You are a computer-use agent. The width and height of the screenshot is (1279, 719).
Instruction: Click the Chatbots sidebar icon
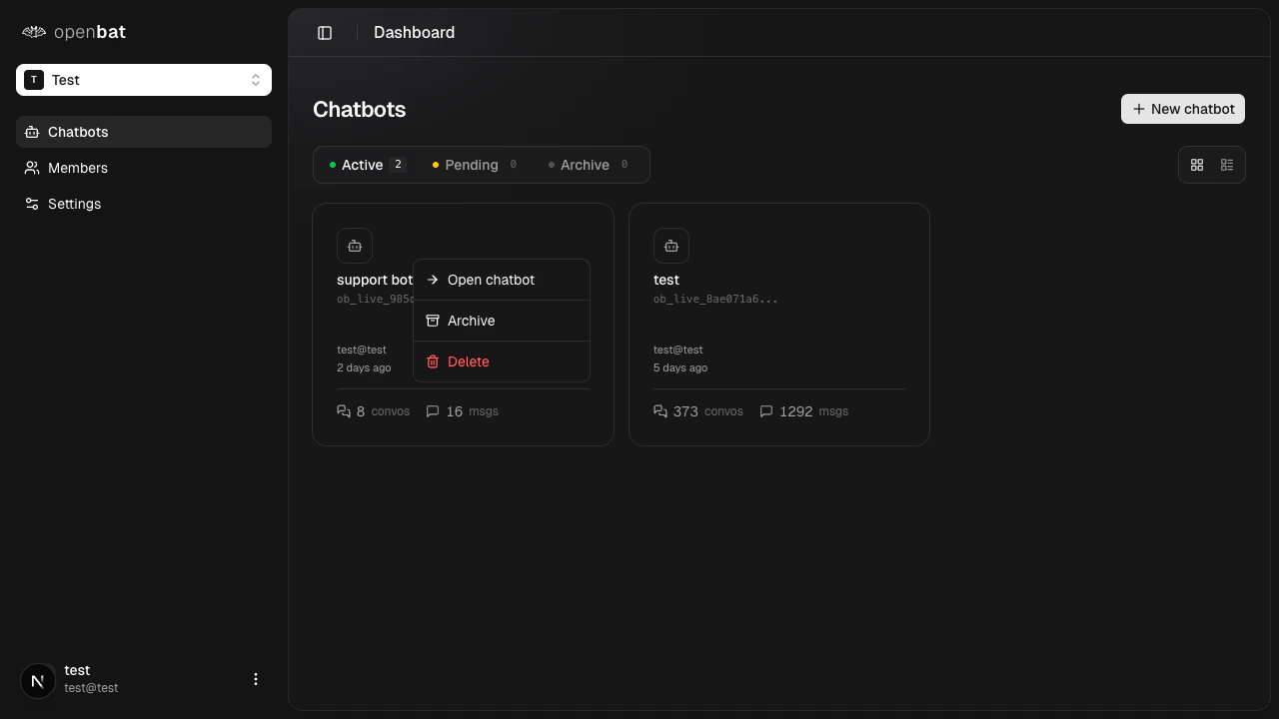[30, 132]
